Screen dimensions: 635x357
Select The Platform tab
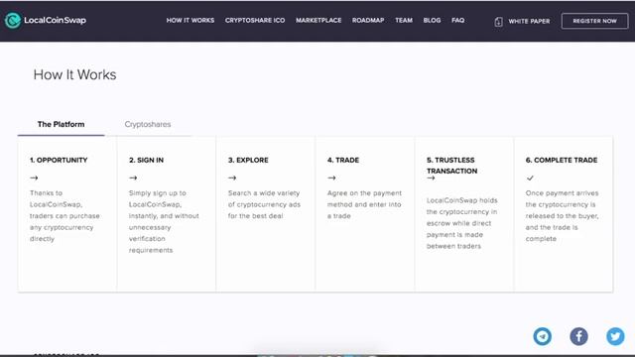tap(62, 124)
